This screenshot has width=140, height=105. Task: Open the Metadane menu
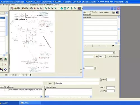click(50, 5)
